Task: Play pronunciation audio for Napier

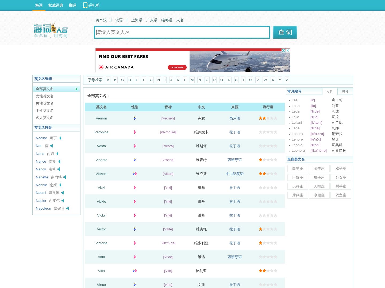Action: (63, 201)
